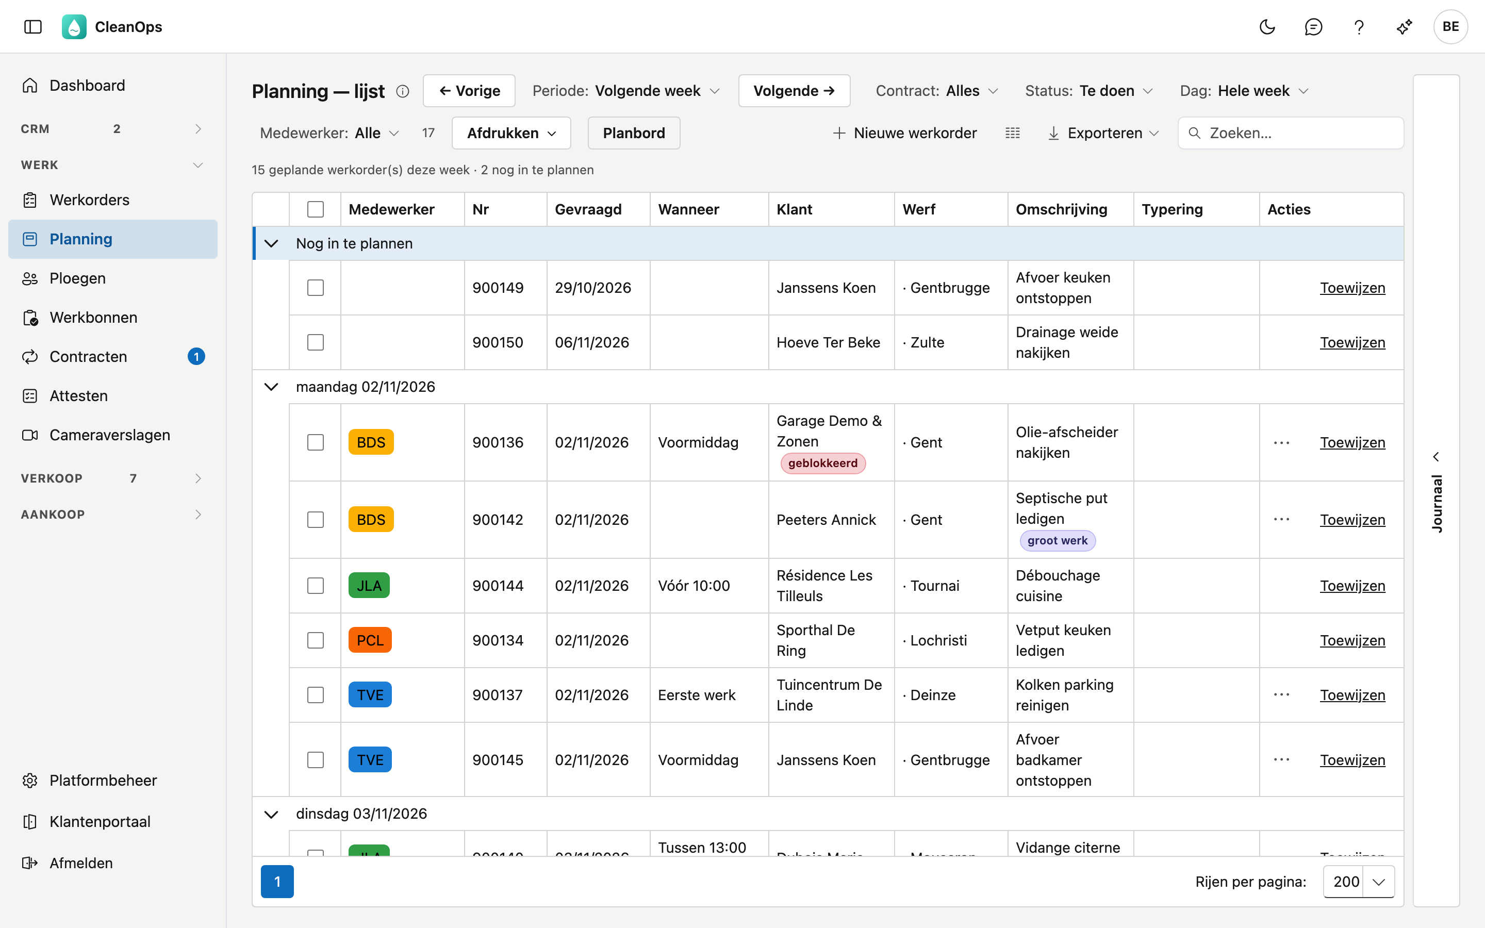Open the Periode Volgende week dropdown
This screenshot has width=1485, height=928.
(626, 91)
